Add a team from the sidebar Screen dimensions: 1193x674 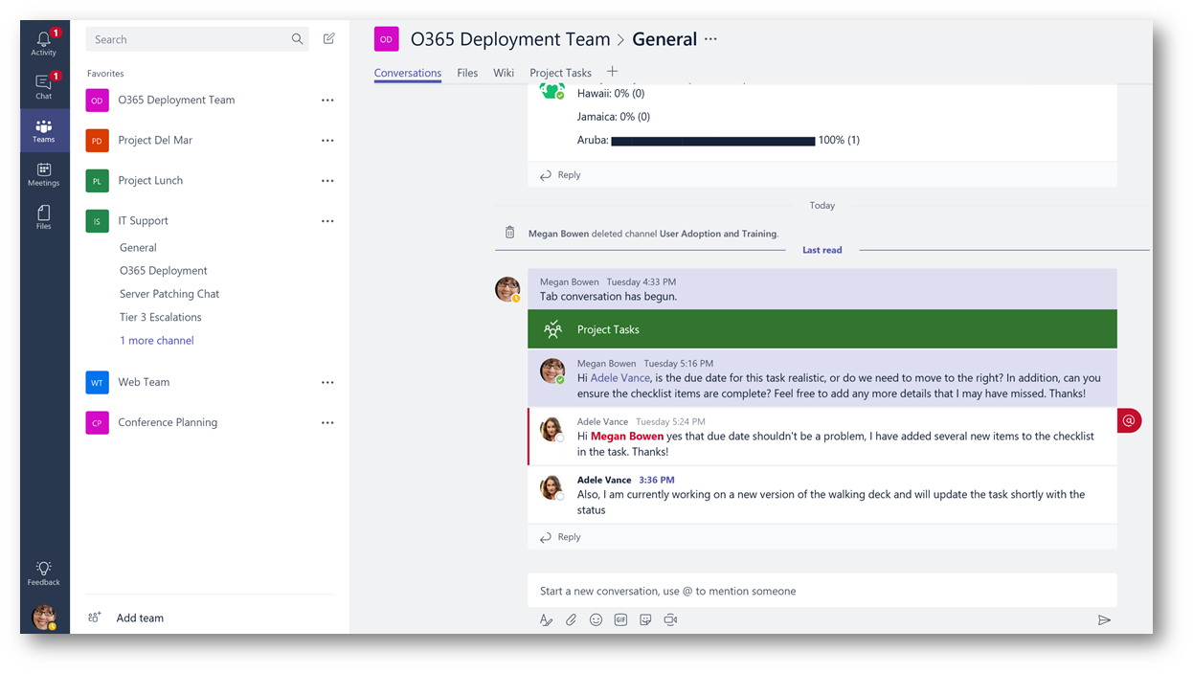click(x=139, y=618)
